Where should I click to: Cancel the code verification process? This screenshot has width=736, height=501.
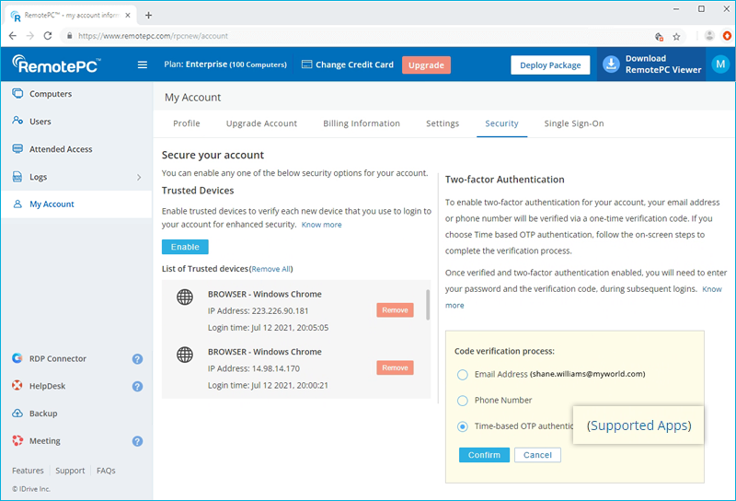click(537, 455)
